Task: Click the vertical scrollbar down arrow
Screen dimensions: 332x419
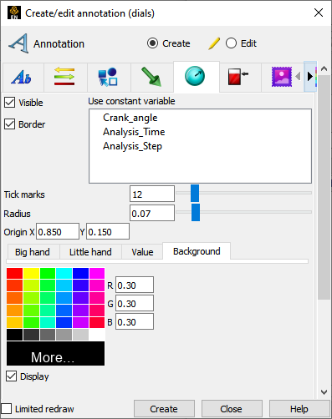Action: point(324,392)
